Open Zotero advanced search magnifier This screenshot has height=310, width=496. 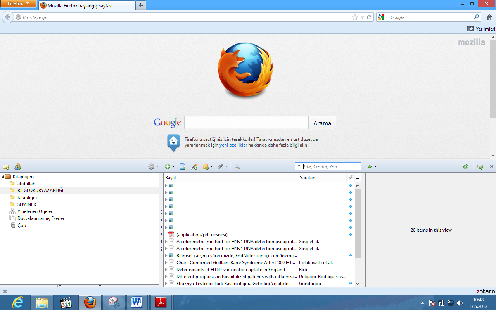pyautogui.click(x=237, y=167)
